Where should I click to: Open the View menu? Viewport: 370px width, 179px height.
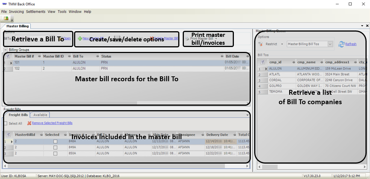pos(52,12)
